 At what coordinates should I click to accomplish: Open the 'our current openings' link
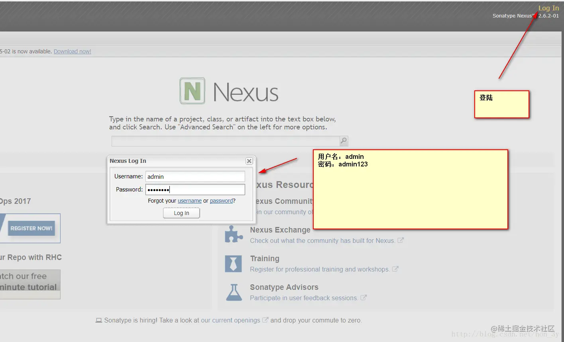pyautogui.click(x=230, y=320)
